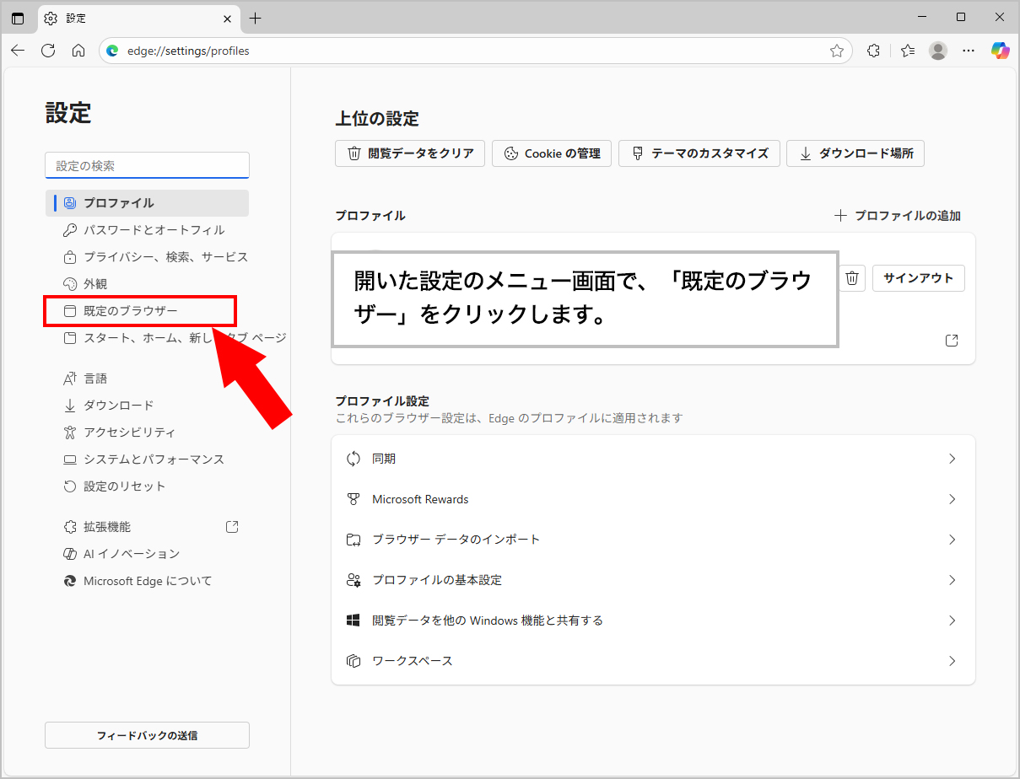Expand プロファイルの基本設定 row
The image size is (1020, 779).
653,580
